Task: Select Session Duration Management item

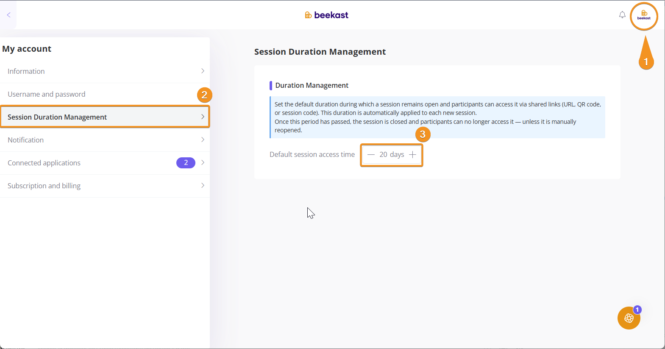Action: [57, 117]
